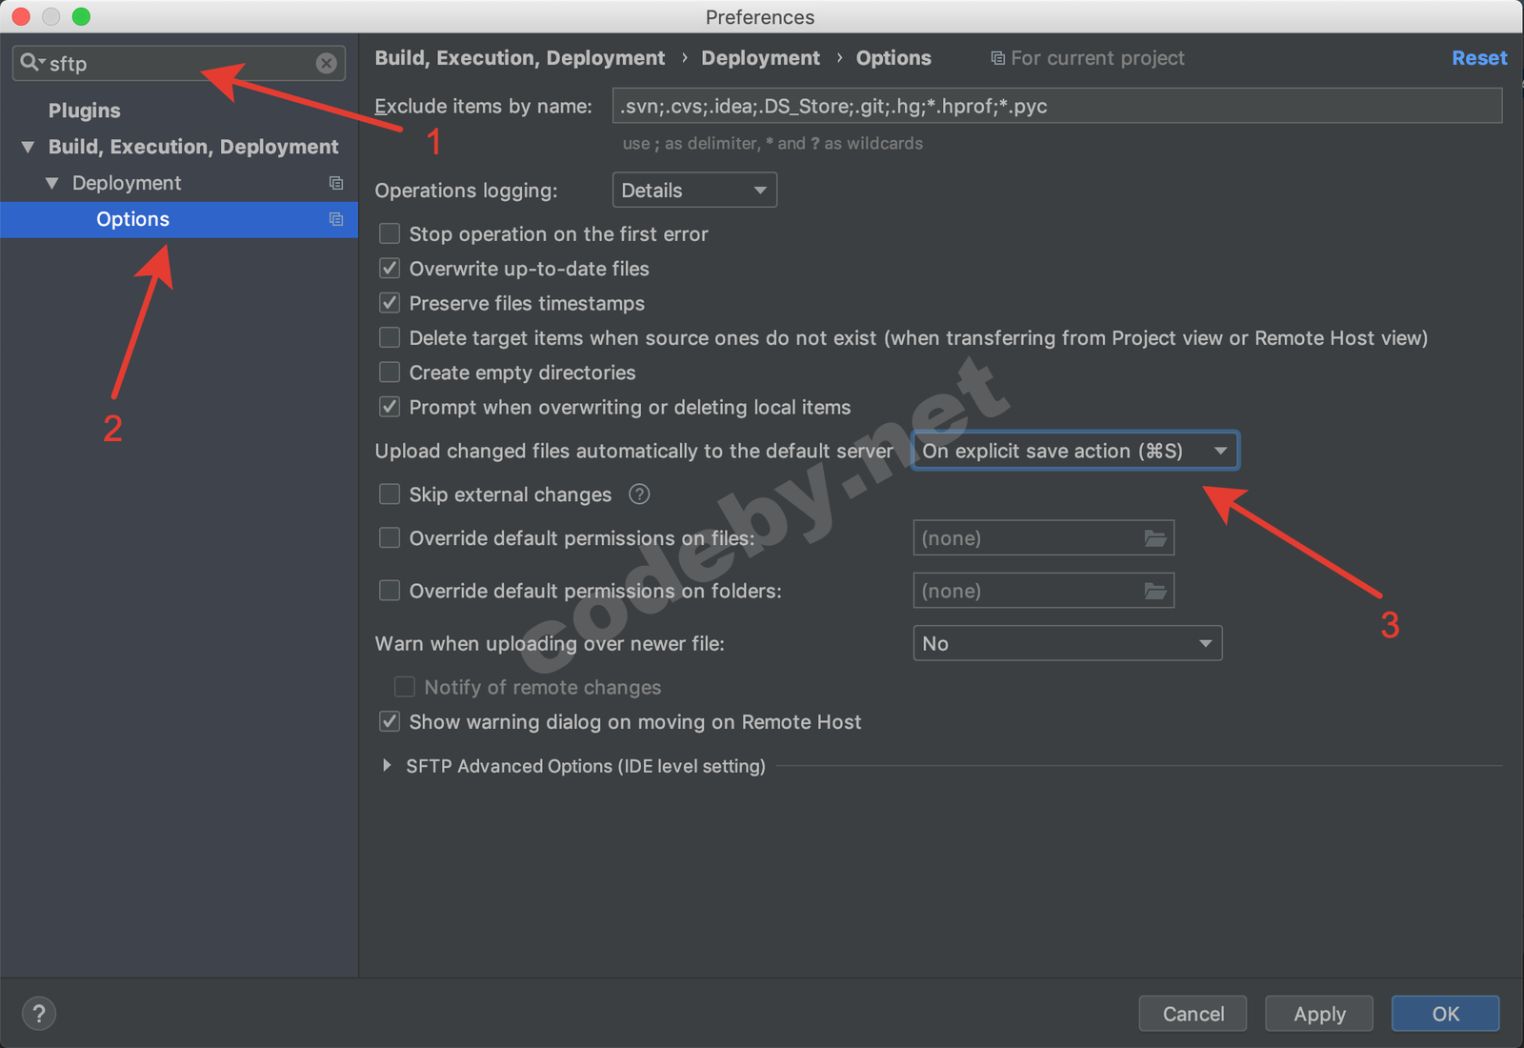Click the Cancel button
The height and width of the screenshot is (1048, 1524).
point(1193,1014)
